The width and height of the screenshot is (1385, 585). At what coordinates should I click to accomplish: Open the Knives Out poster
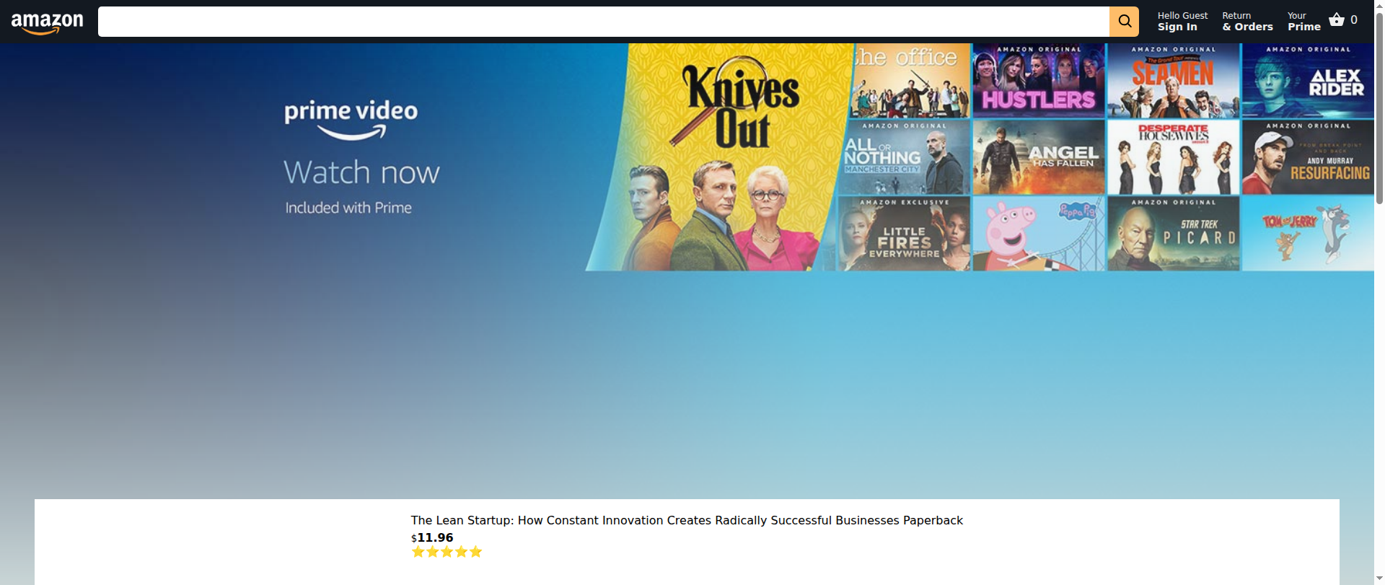(721, 157)
